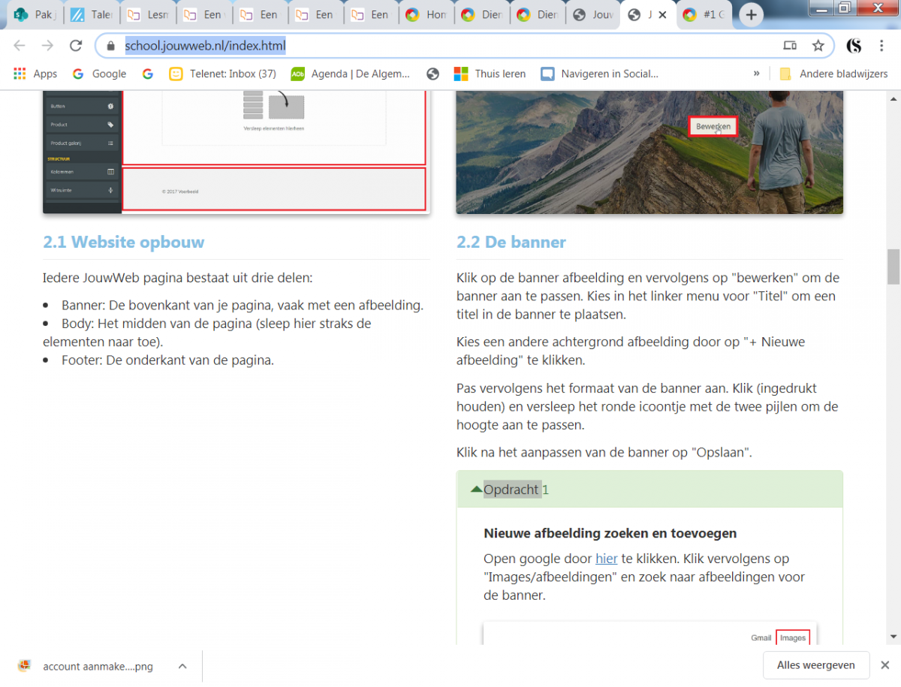The height and width of the screenshot is (687, 901).
Task: Open the Apps grid shortcut in the bookmarks bar
Action: tap(35, 74)
